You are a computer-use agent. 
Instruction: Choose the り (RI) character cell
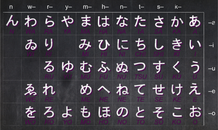[49, 46]
